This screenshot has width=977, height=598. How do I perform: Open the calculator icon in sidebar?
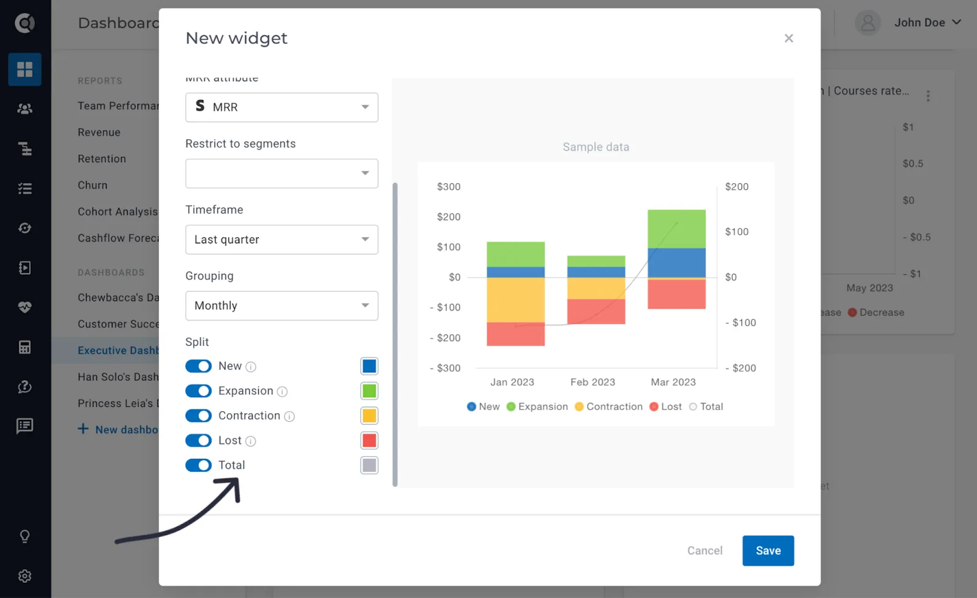pyautogui.click(x=25, y=347)
